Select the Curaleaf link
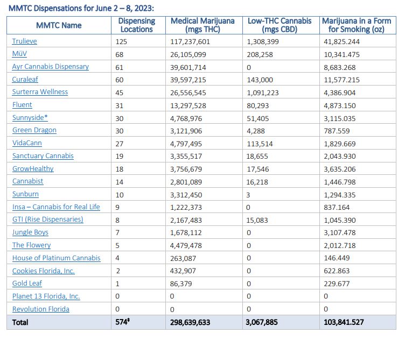The image size is (405, 340). 25,79
